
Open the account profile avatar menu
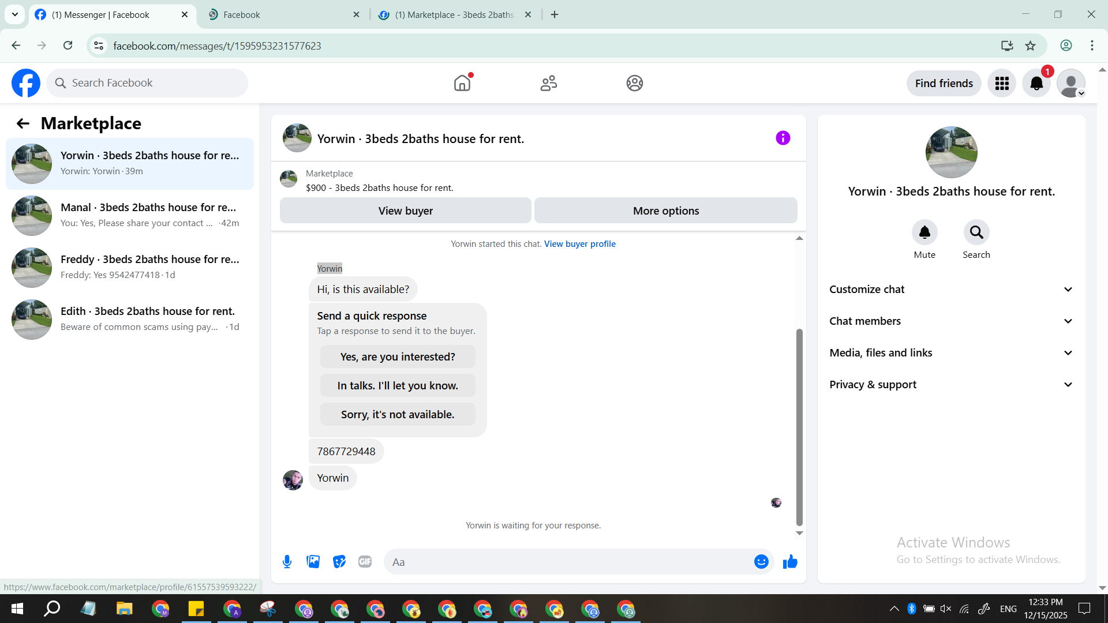(1071, 84)
